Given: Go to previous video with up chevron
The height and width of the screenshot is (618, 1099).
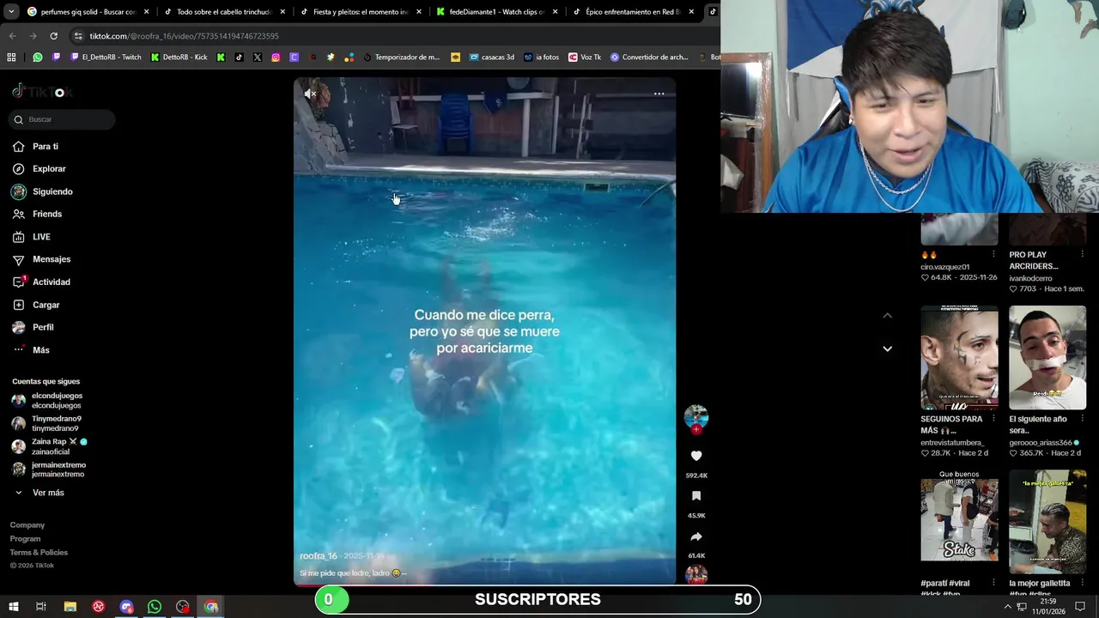Looking at the screenshot, I should click(887, 316).
